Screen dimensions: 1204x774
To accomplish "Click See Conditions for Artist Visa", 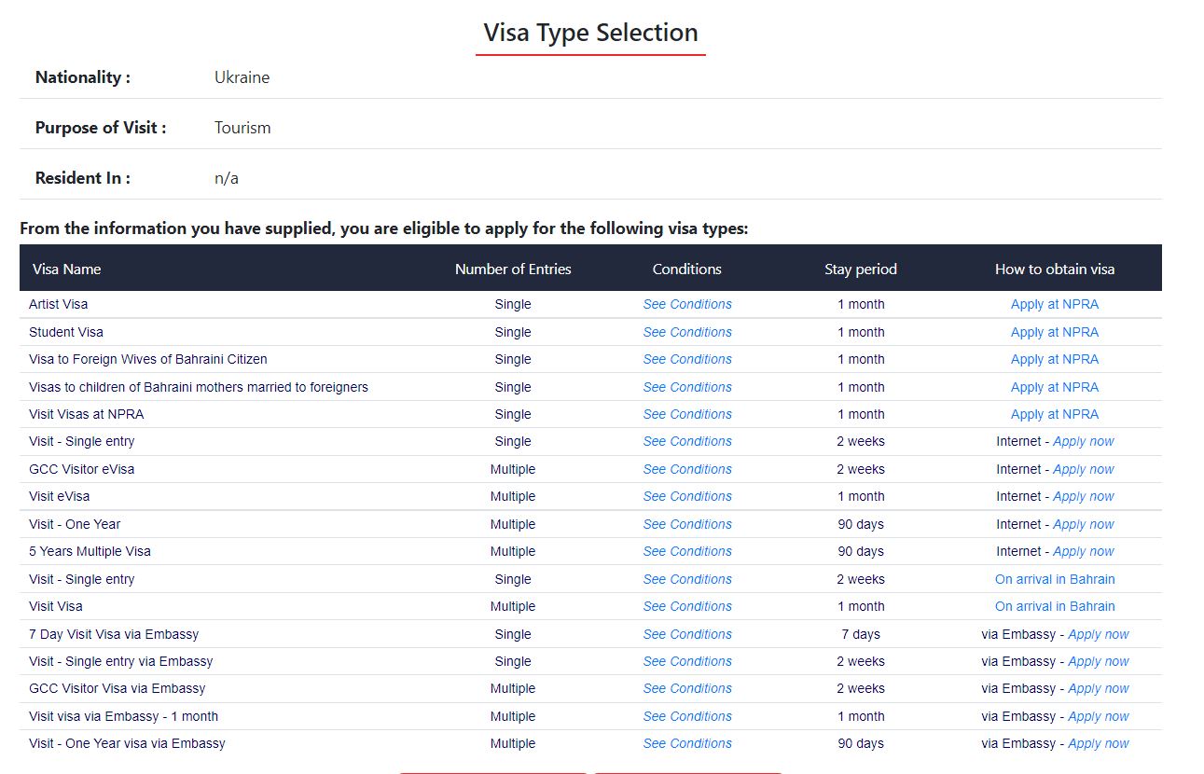I will tap(686, 304).
